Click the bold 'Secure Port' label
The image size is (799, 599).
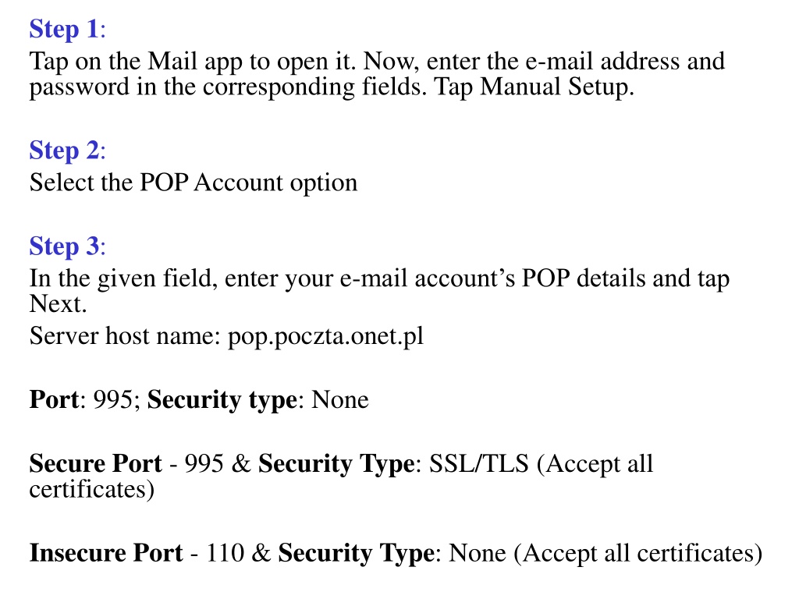[95, 463]
